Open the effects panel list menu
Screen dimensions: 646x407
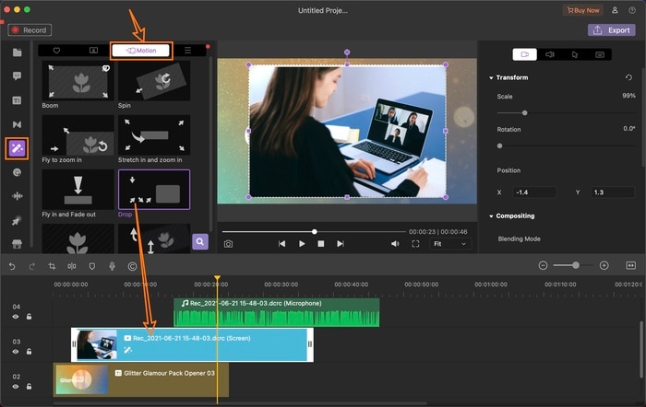pyautogui.click(x=187, y=50)
